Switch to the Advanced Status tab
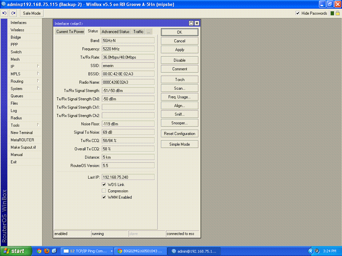Viewport: 342px width, 256px height. point(115,32)
